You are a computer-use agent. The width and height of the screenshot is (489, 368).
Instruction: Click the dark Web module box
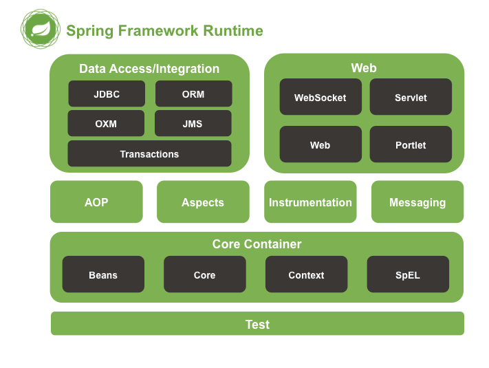coord(320,144)
